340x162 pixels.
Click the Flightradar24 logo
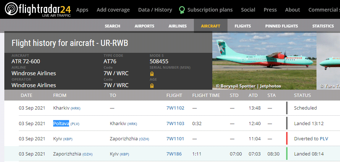coord(38,10)
